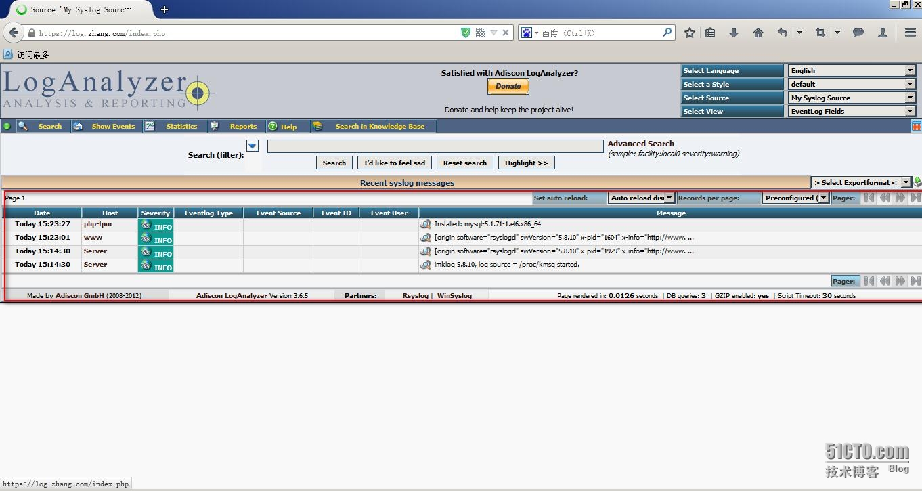Go to the browser home page
Screen dimensions: 922x491
tap(758, 33)
